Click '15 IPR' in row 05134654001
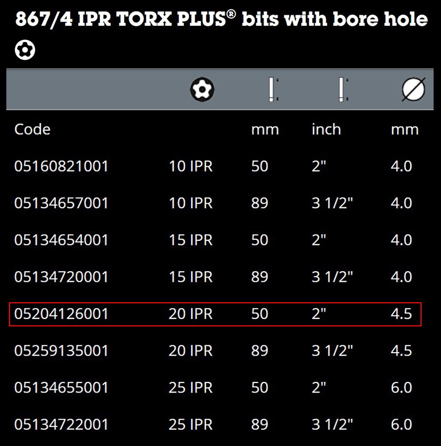This screenshot has width=441, height=446. [x=191, y=240]
